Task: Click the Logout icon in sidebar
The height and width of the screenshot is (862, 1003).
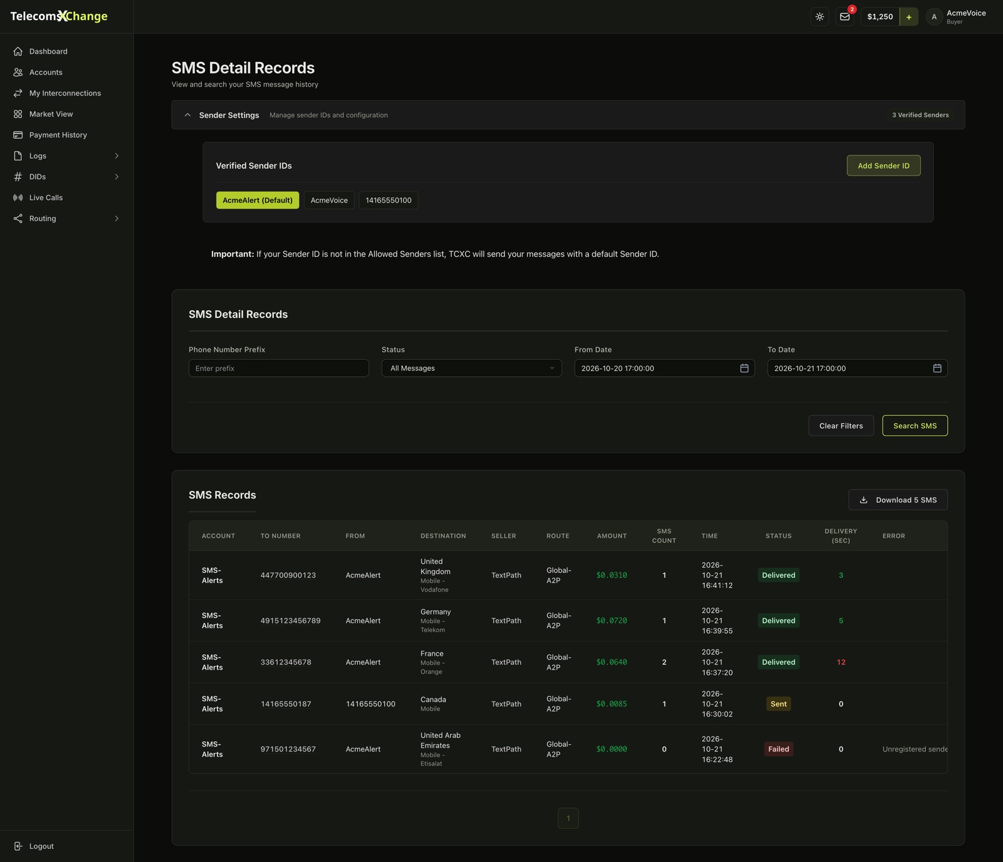Action: [18, 846]
